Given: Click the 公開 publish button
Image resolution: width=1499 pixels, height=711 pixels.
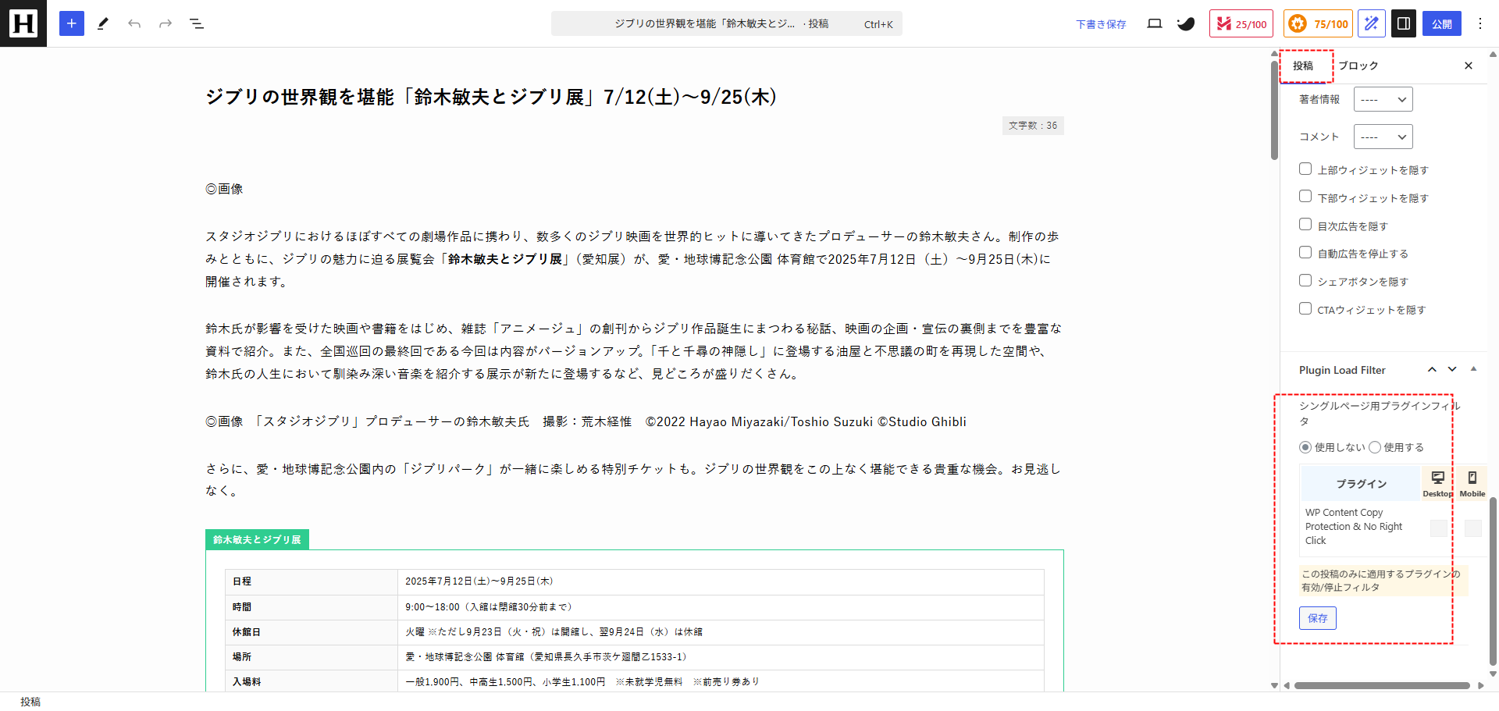Looking at the screenshot, I should pos(1442,23).
